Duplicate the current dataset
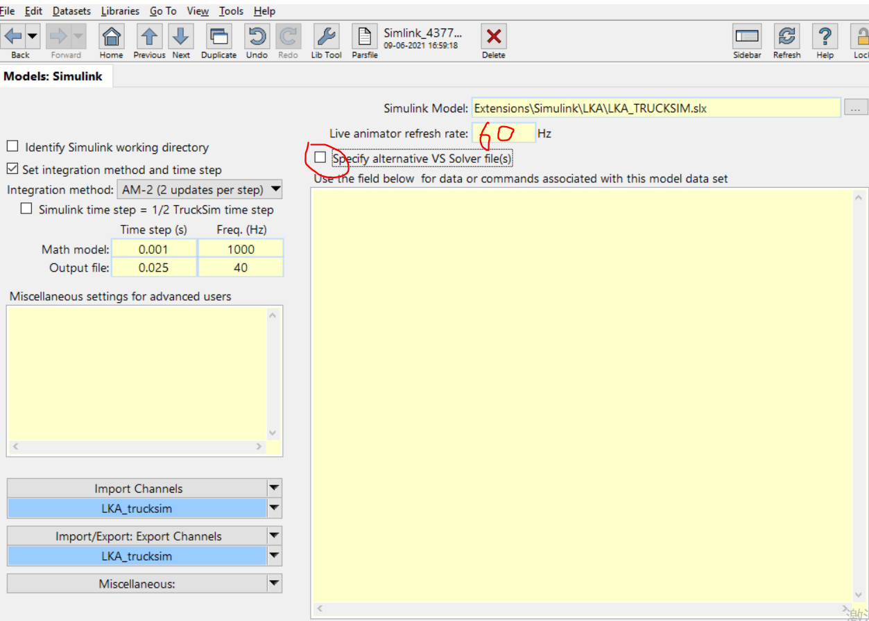 coord(219,36)
